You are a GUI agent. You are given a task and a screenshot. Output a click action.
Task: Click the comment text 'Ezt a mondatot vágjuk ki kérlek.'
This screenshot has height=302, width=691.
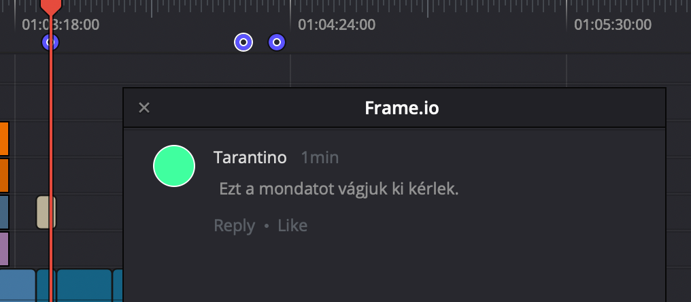click(x=339, y=189)
